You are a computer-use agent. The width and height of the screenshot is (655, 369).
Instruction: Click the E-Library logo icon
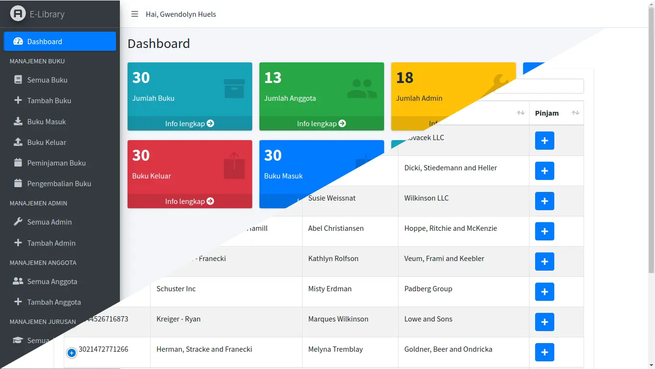(x=18, y=13)
